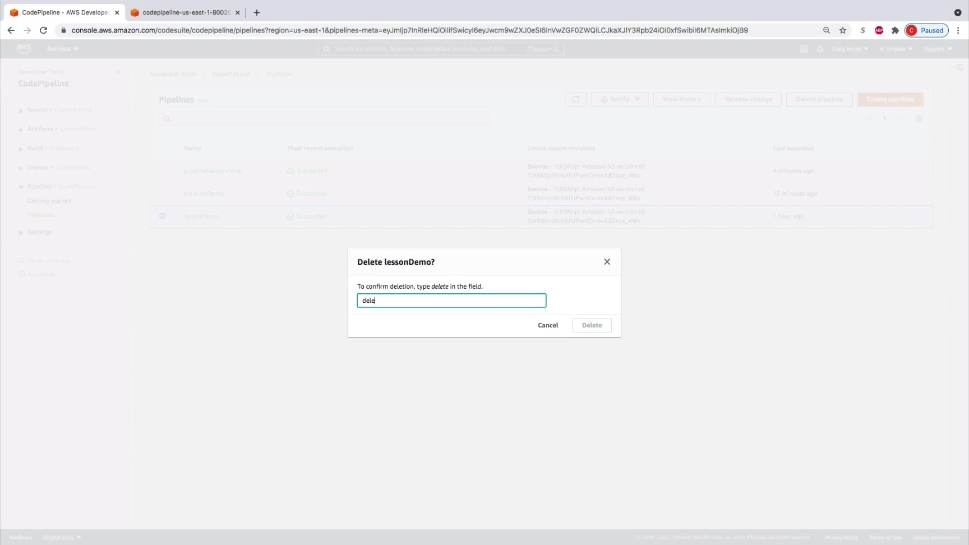Open the AWS Services dropdown

tap(63, 49)
